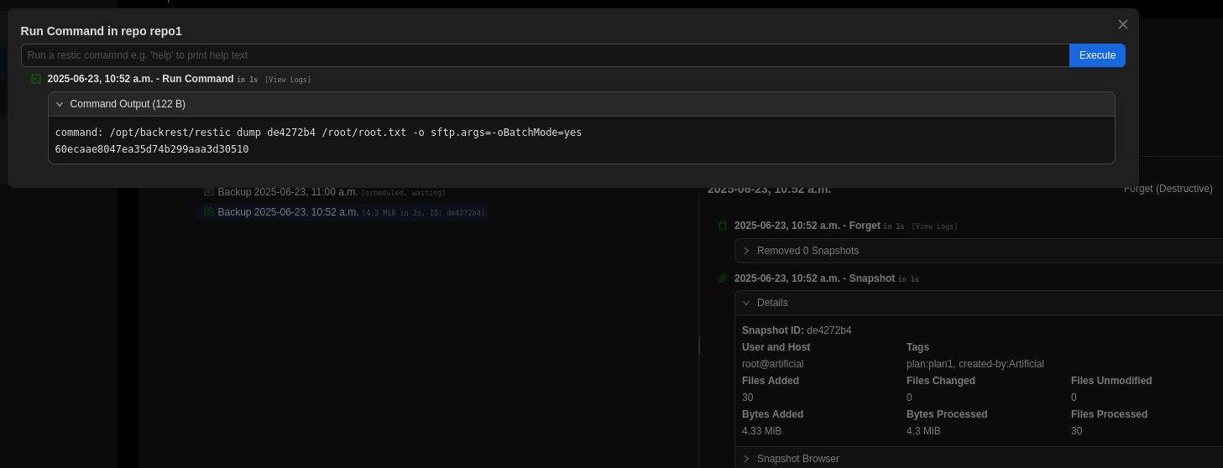
Task: Open View Logs for the Run Command
Action: click(288, 80)
